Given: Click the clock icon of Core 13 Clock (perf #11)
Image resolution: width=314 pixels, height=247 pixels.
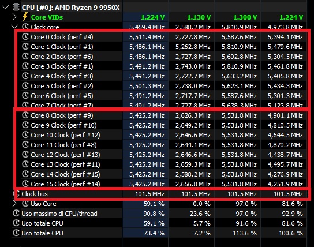Looking at the screenshot, I should tap(25, 164).
